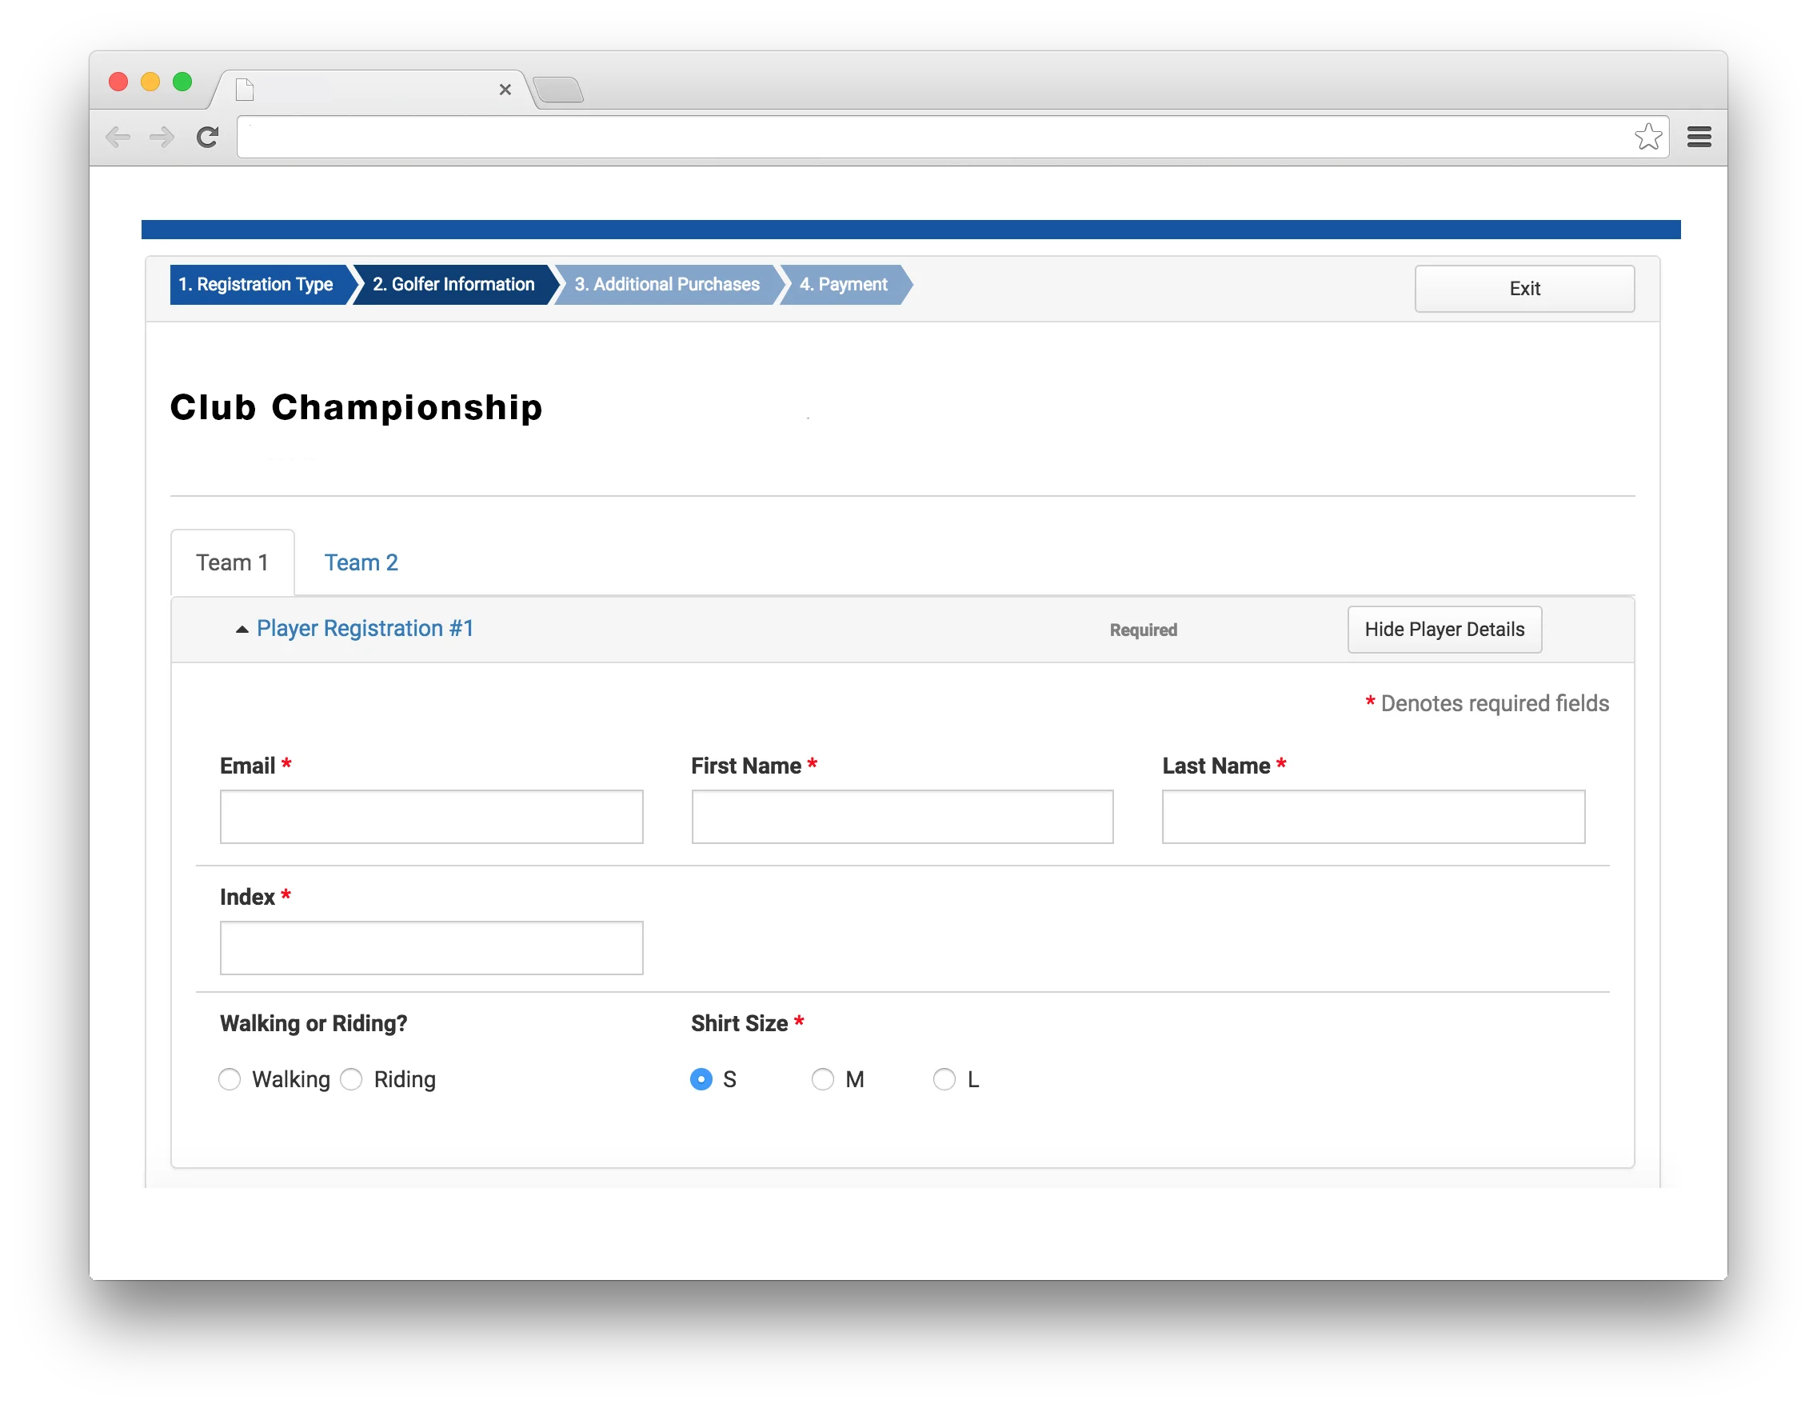Screen dimensions: 1817x1408
Task: Click the page icon in tab
Action: [245, 90]
